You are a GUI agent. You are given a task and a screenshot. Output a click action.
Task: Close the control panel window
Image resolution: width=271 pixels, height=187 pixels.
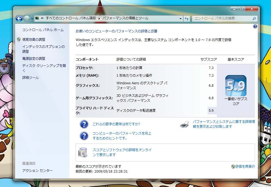[252, 9]
